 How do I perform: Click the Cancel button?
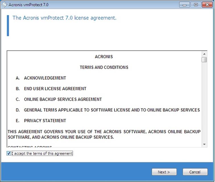[x=195, y=172]
